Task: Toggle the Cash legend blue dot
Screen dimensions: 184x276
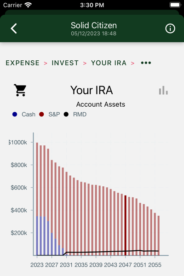Action: pos(15,114)
